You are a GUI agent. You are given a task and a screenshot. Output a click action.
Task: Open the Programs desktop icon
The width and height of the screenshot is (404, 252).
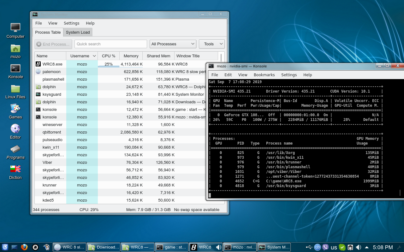tap(15, 152)
